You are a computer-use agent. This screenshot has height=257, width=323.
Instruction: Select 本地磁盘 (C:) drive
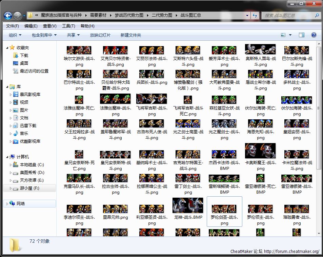click(32, 164)
